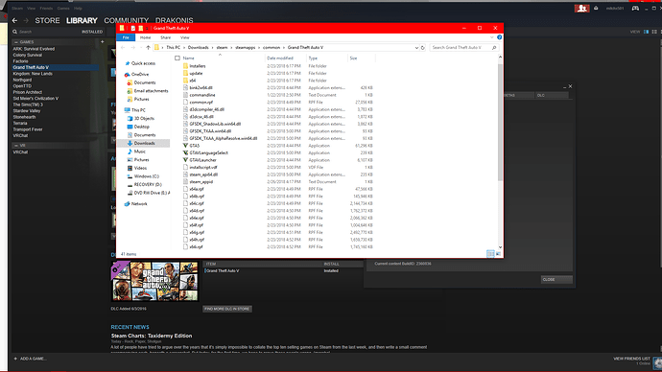Screen dimensions: 662x372
Task: Open the Share ribbon tab
Action: tap(165, 37)
